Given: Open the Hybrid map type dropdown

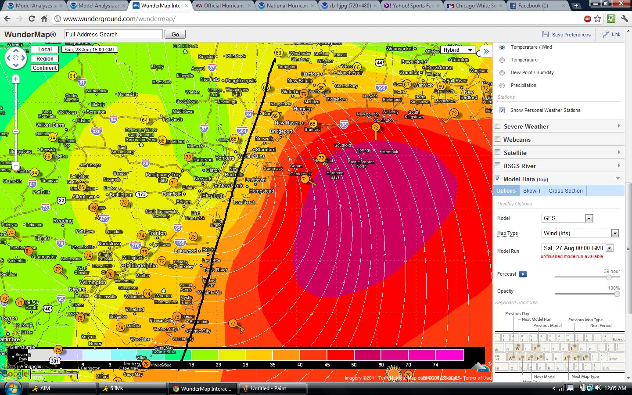Looking at the screenshot, I should click(458, 50).
